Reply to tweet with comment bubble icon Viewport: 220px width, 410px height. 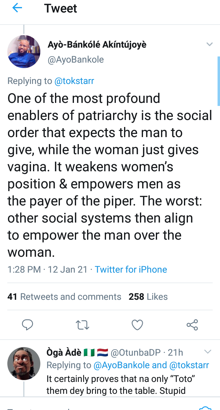click(x=28, y=325)
